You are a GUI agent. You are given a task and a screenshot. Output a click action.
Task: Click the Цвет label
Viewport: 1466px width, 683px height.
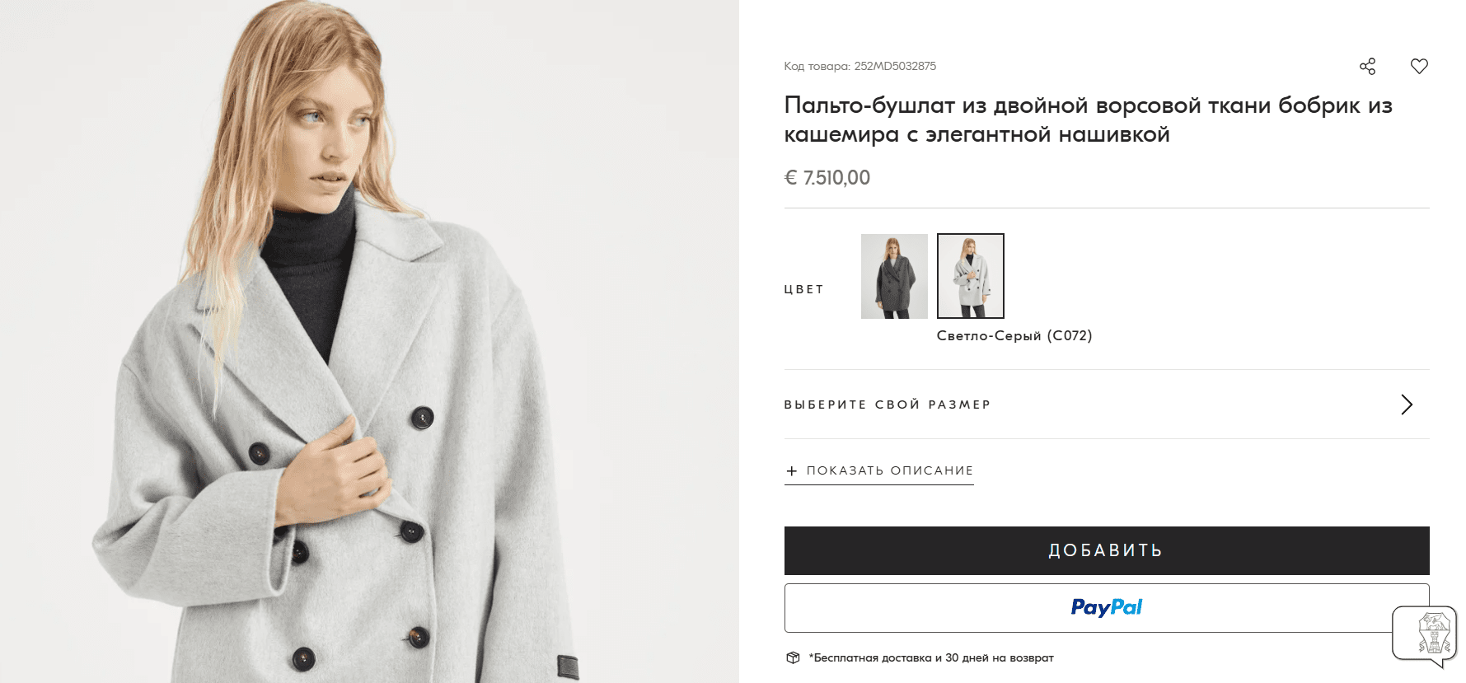(x=803, y=289)
